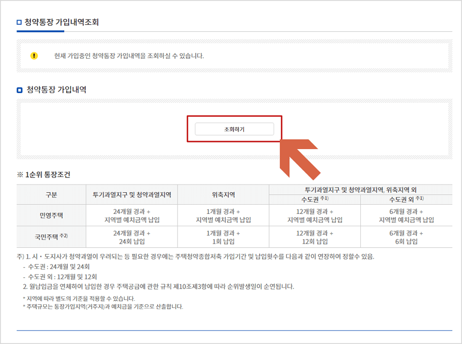462x344 pixels.
Task: Click the yellow exclamation notice icon
Action: (33, 56)
